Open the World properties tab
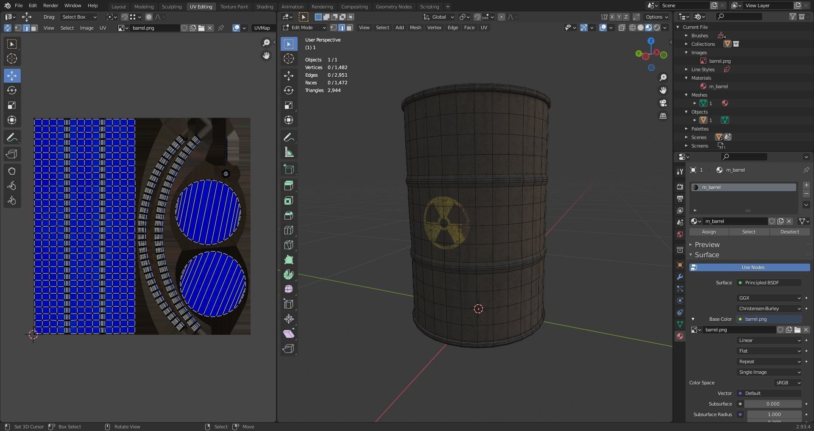Screen dimensions: 814x431 680,234
